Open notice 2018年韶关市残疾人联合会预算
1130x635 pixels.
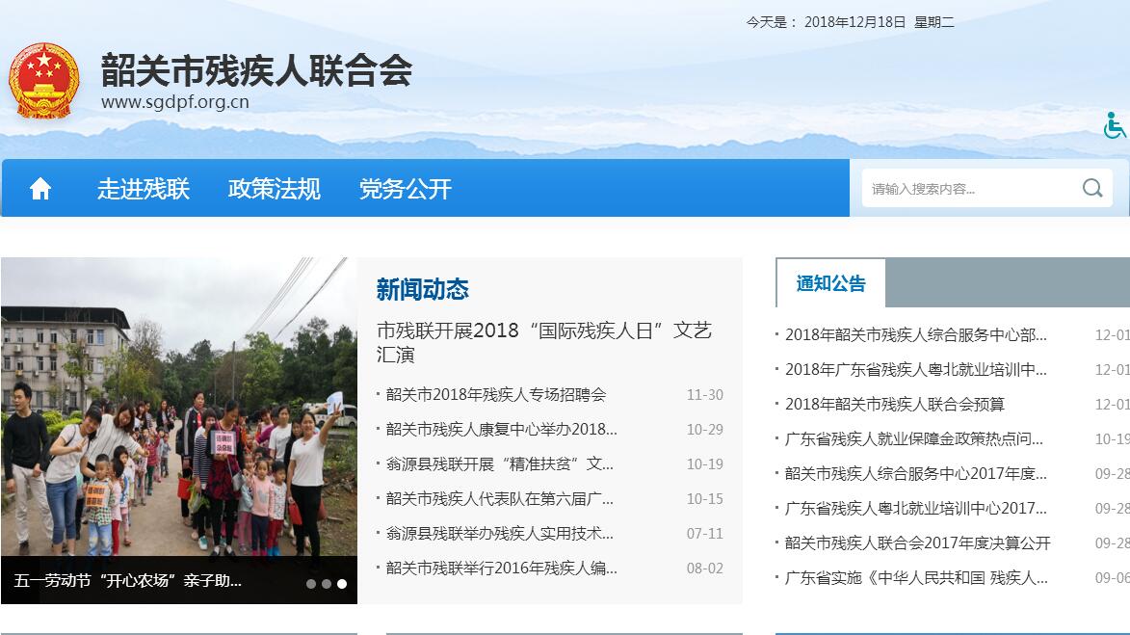pyautogui.click(x=895, y=405)
